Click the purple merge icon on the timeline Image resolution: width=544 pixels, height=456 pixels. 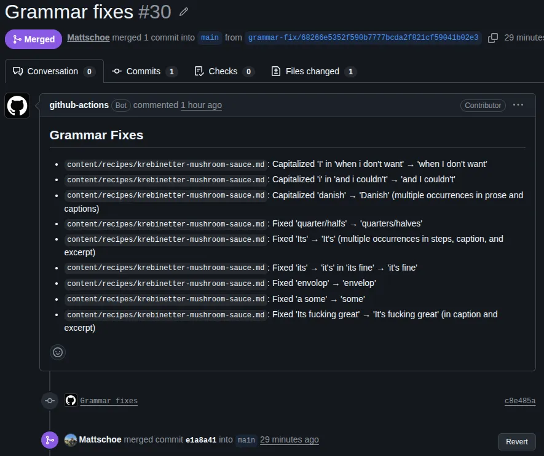point(50,440)
